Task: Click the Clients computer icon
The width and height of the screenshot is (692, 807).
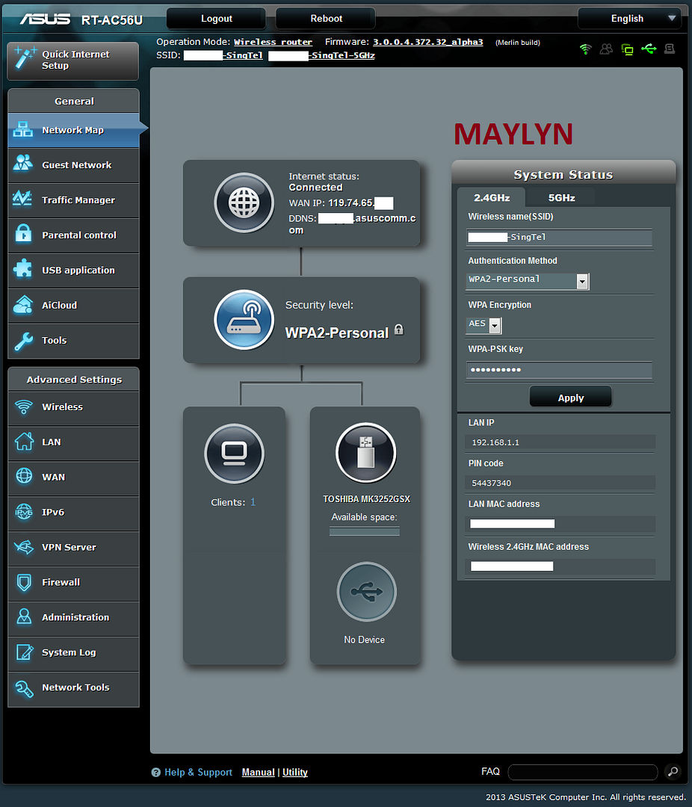Action: [234, 454]
